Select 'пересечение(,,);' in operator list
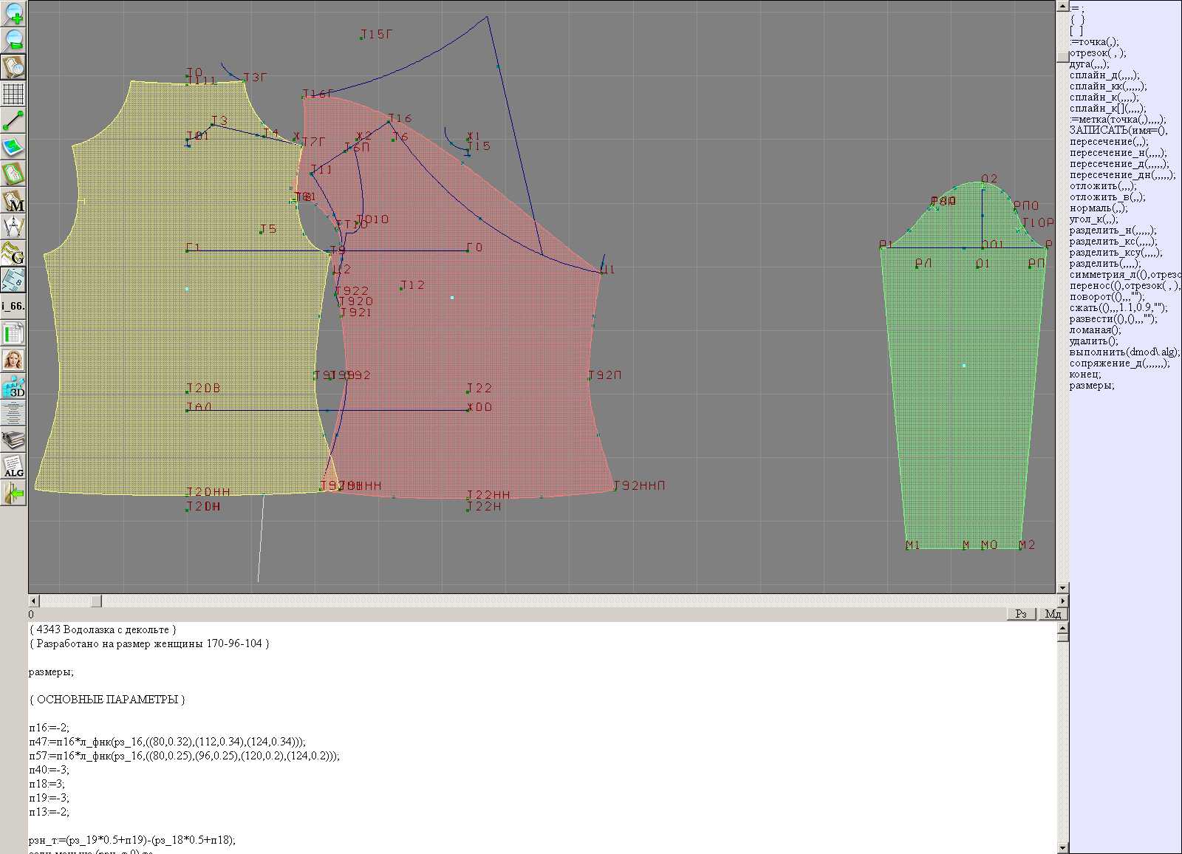The width and height of the screenshot is (1182, 854). click(x=1109, y=142)
